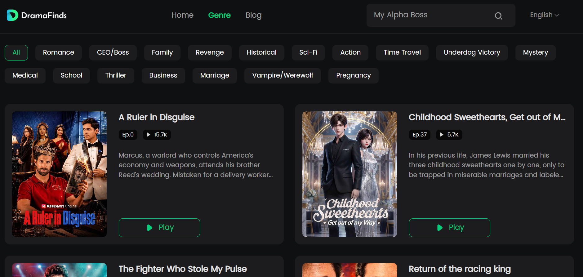Open the English language dropdown
The height and width of the screenshot is (277, 583).
pyautogui.click(x=544, y=15)
